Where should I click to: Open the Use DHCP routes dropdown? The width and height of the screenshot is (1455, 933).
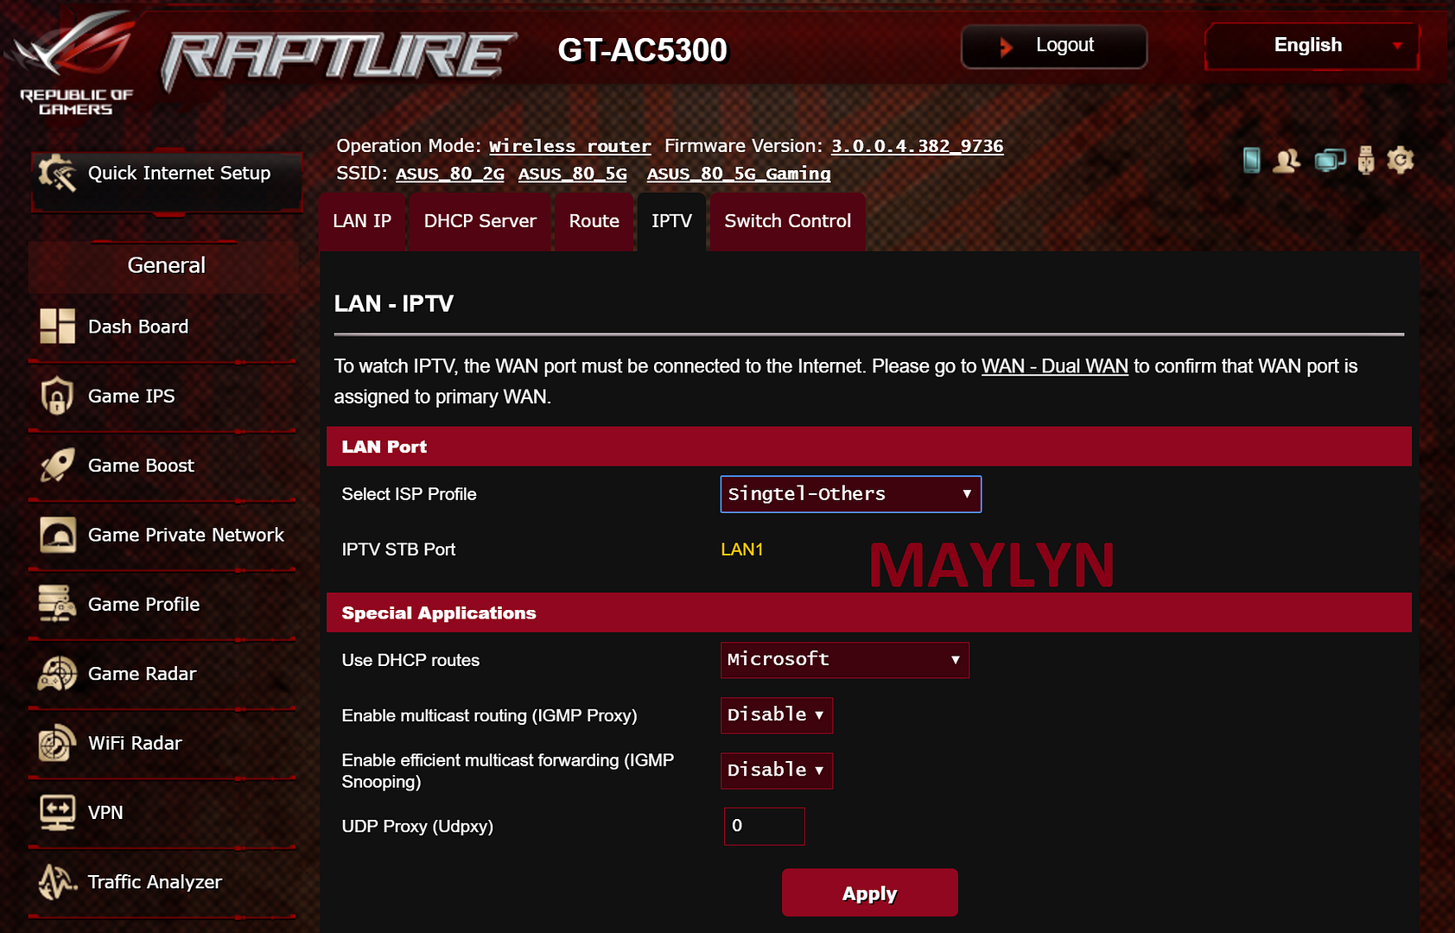click(x=845, y=660)
